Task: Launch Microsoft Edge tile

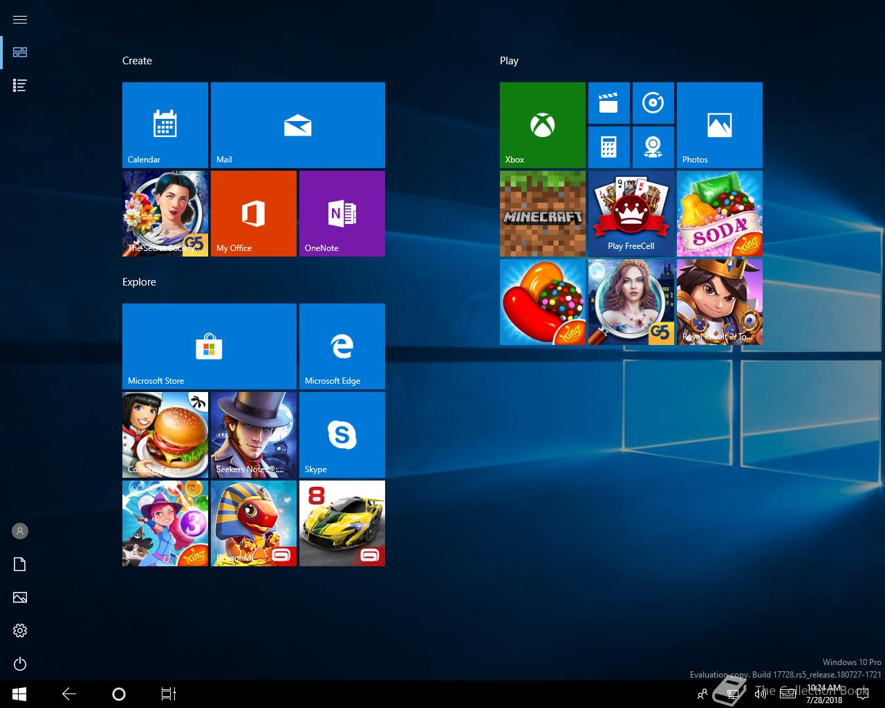Action: pyautogui.click(x=342, y=346)
